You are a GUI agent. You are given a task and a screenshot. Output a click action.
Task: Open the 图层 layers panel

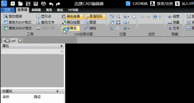90,22
